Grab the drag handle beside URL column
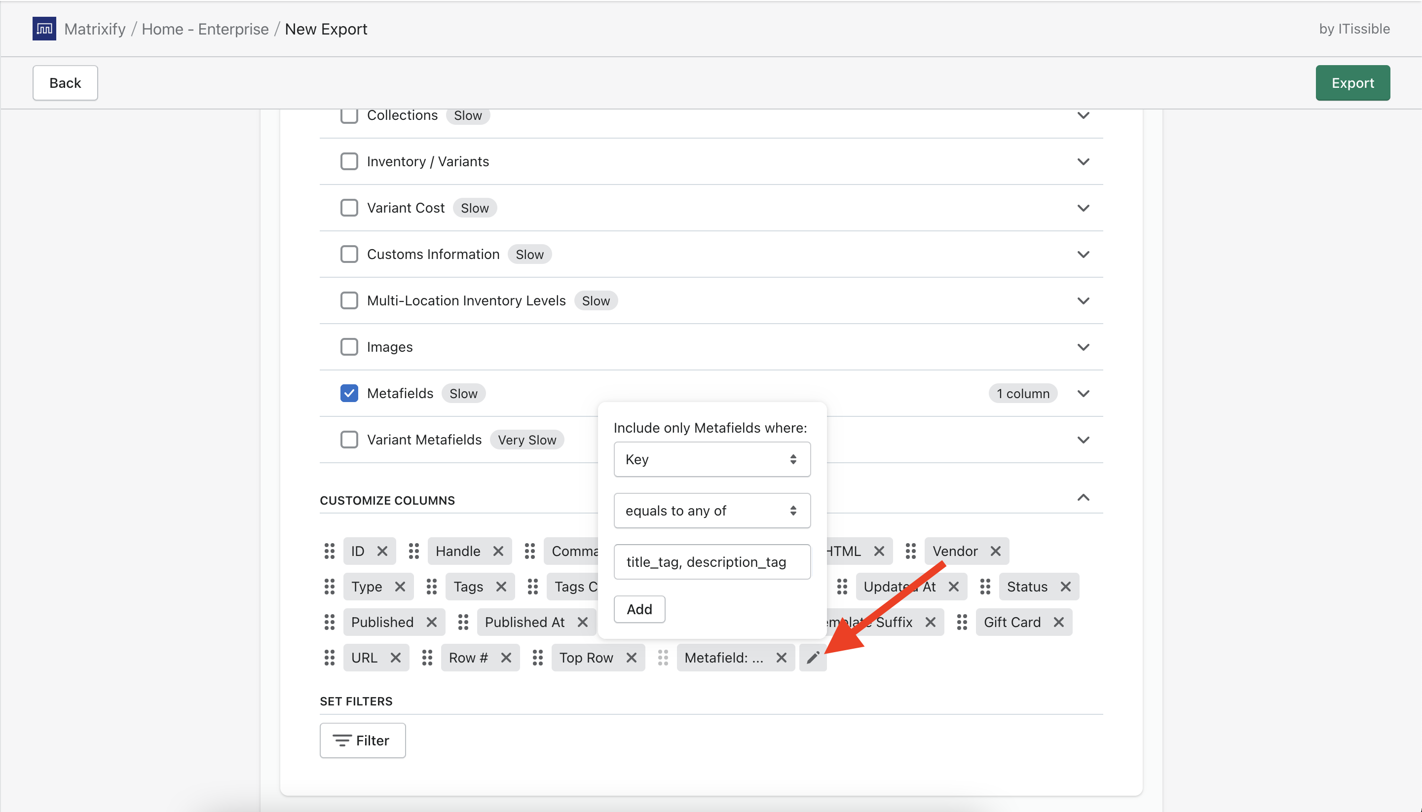Screen dimensions: 1422x812 pyautogui.click(x=330, y=658)
